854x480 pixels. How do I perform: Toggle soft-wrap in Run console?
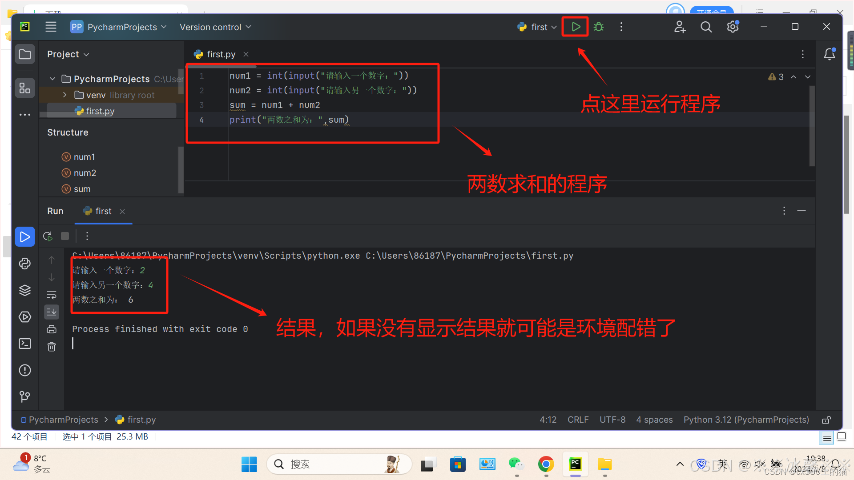pyautogui.click(x=52, y=295)
